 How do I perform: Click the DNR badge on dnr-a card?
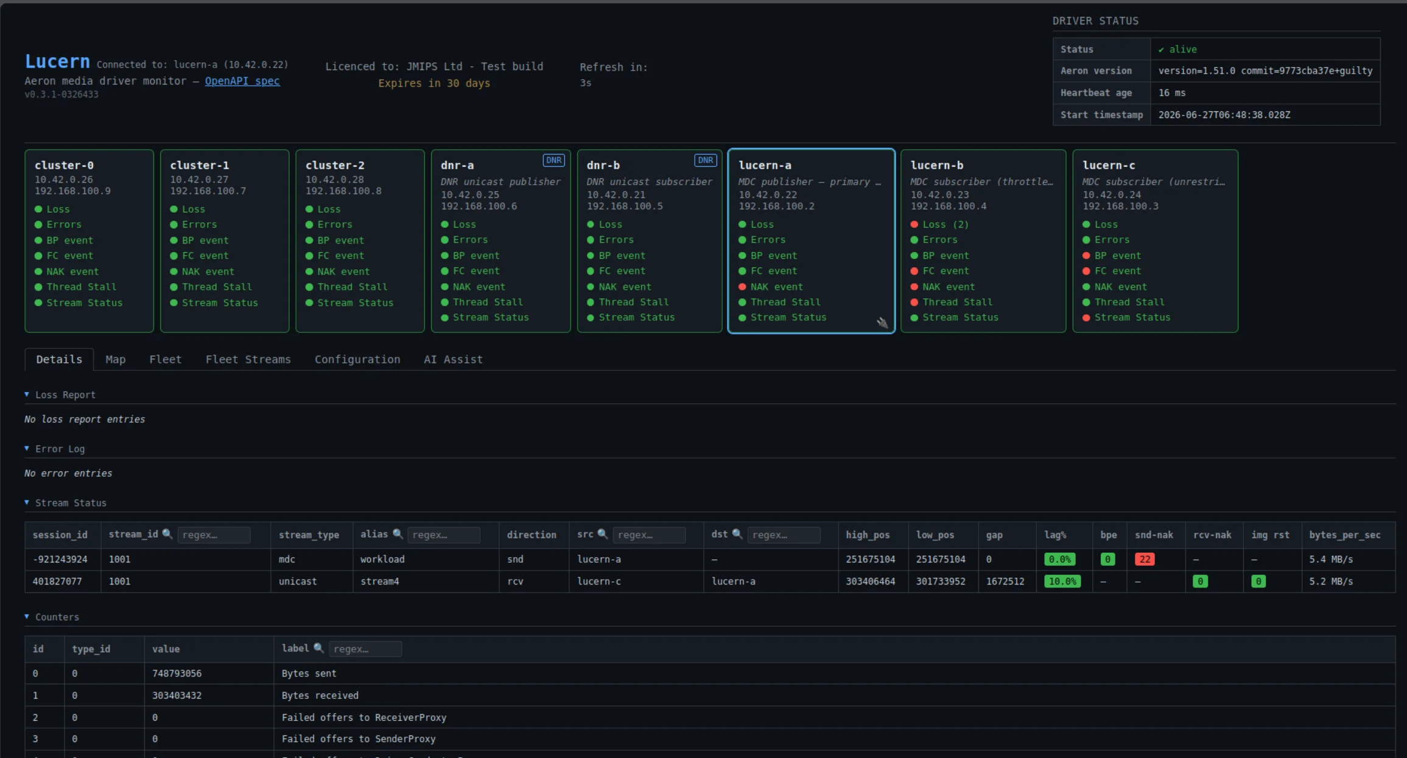(553, 160)
